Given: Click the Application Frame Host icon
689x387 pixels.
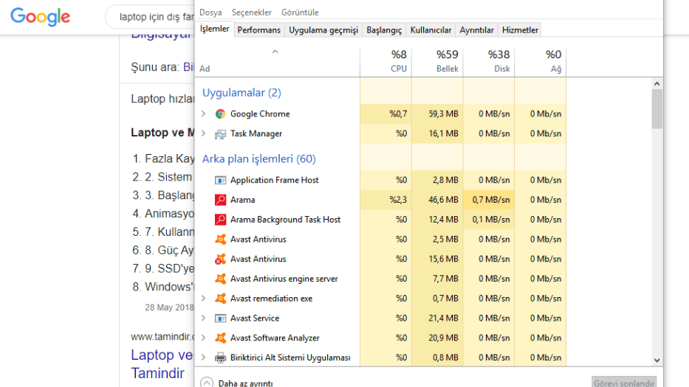Looking at the screenshot, I should pyautogui.click(x=220, y=181).
